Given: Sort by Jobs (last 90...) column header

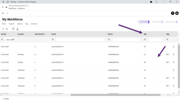Looking at the screenshot, I should (x=40, y=34).
